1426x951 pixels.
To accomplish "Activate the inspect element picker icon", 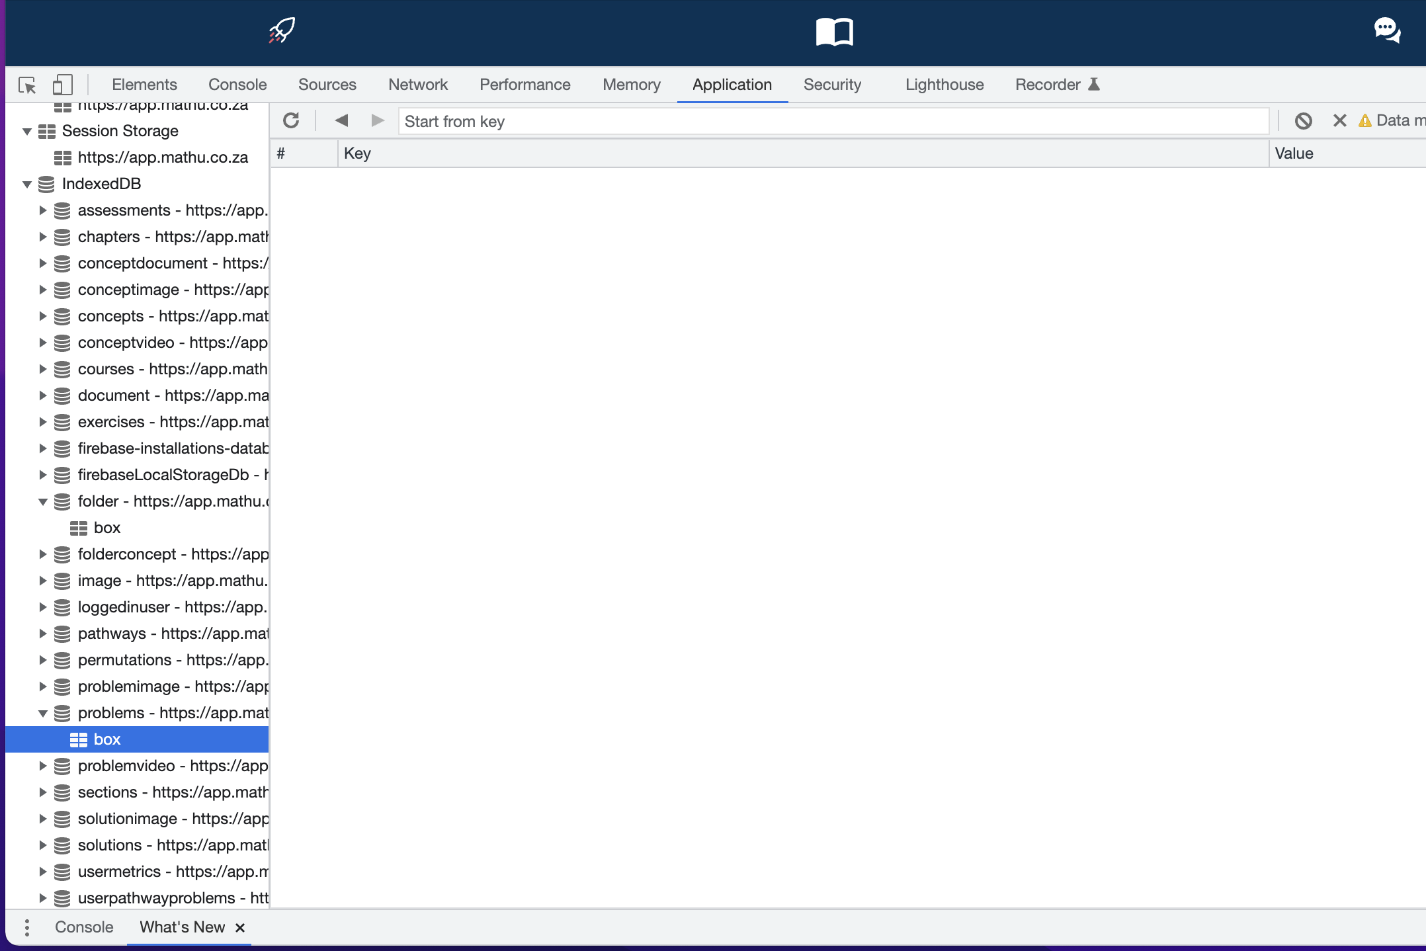I will pyautogui.click(x=27, y=85).
